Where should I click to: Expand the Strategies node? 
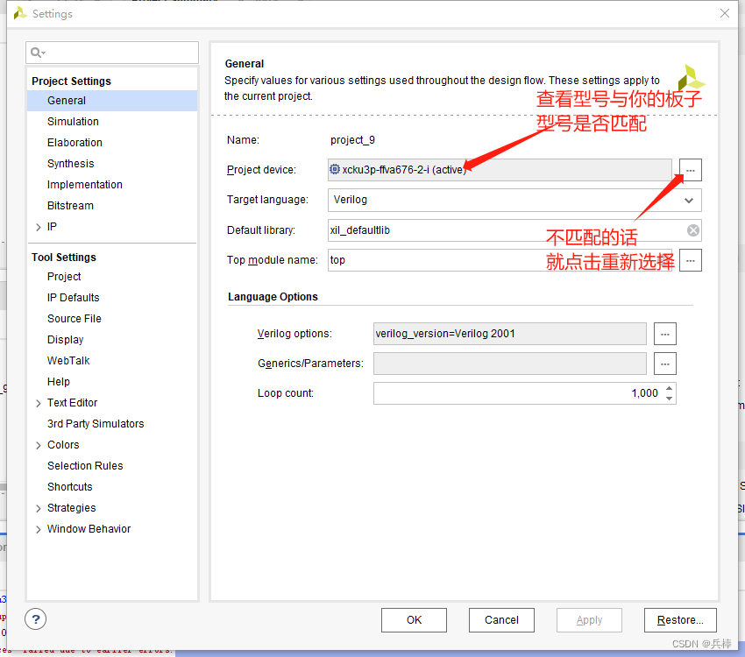coord(39,508)
